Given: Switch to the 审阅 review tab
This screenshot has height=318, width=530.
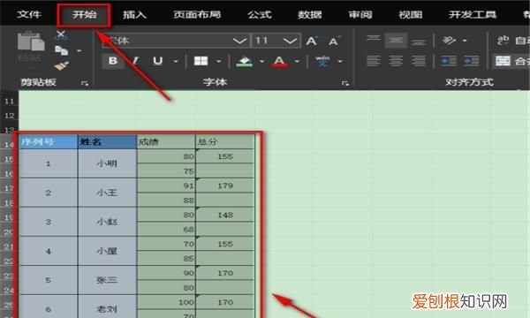Looking at the screenshot, I should pyautogui.click(x=360, y=14).
